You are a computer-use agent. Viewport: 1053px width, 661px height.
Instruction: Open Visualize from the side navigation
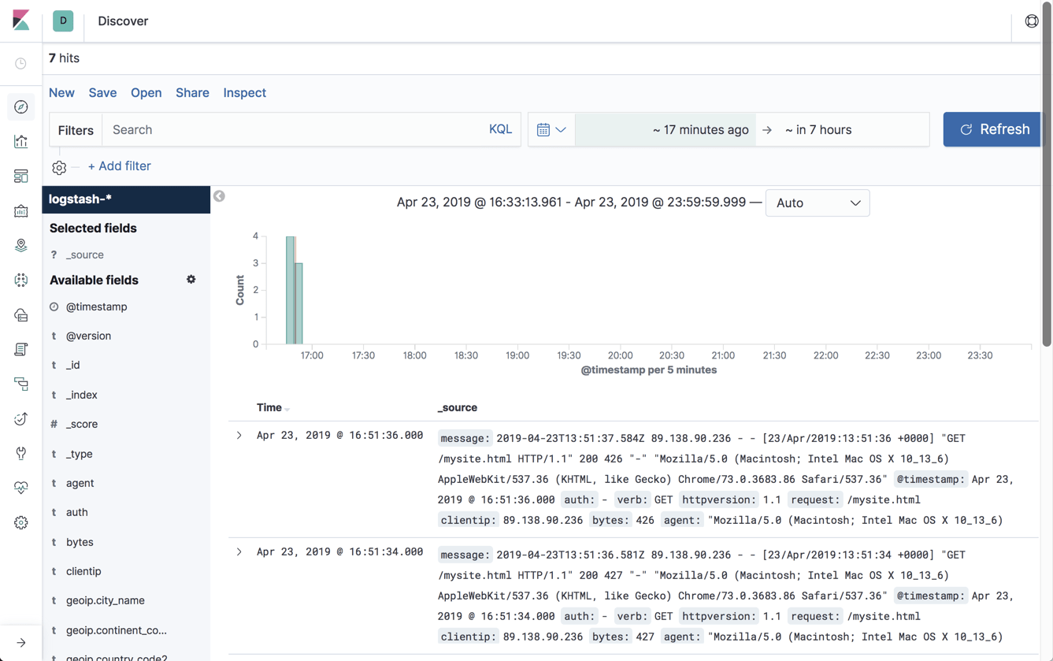[21, 142]
